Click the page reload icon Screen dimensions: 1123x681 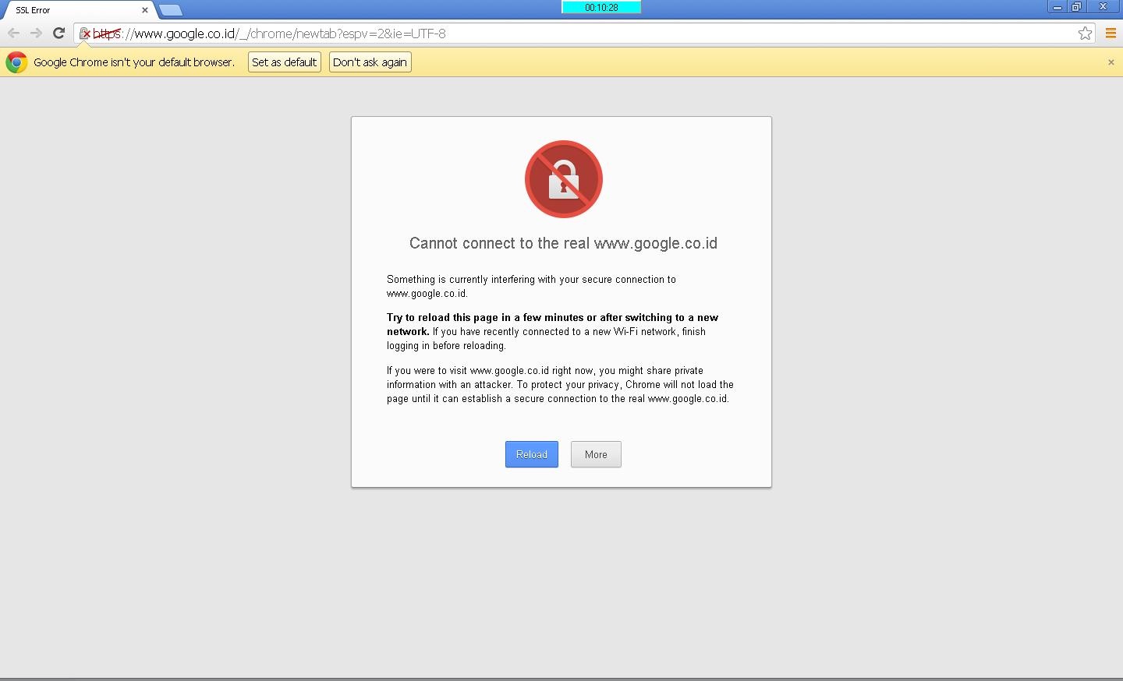[x=58, y=34]
